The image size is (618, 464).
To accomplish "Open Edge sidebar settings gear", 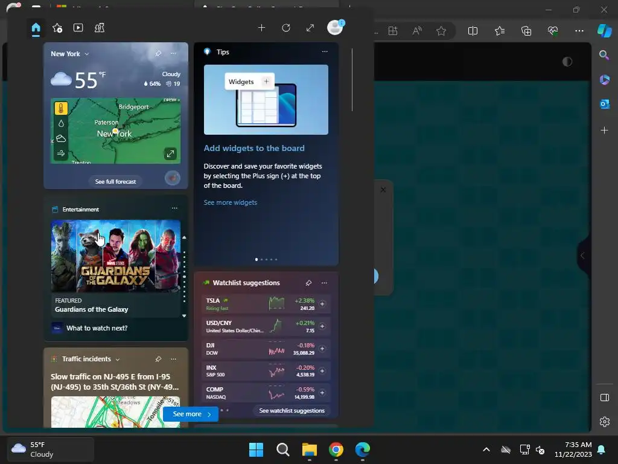I will pos(604,422).
